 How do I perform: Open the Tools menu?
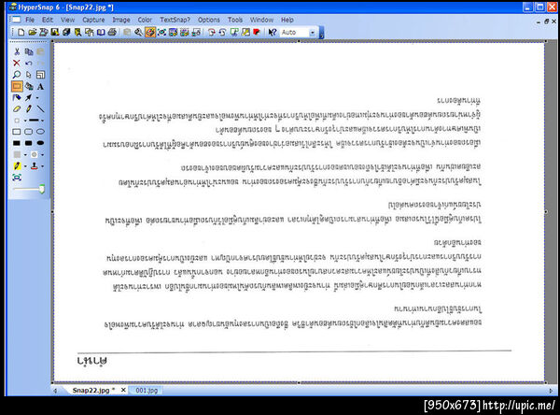pyautogui.click(x=235, y=20)
